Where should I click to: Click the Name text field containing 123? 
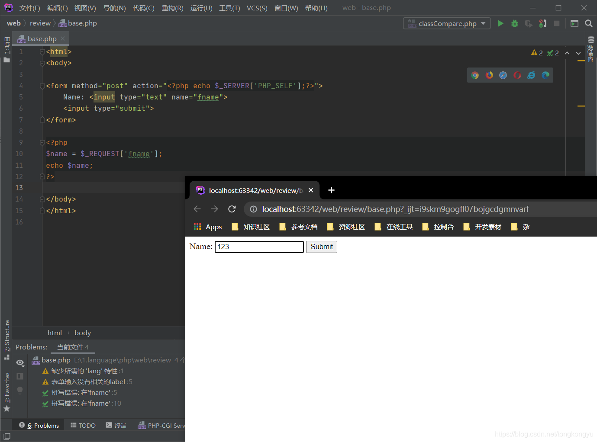259,247
